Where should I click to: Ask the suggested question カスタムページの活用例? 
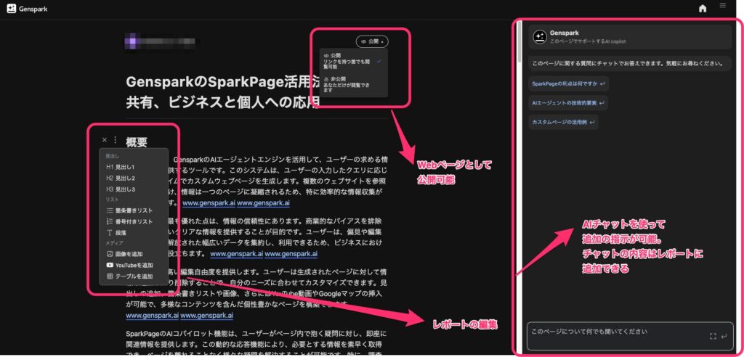tap(563, 122)
